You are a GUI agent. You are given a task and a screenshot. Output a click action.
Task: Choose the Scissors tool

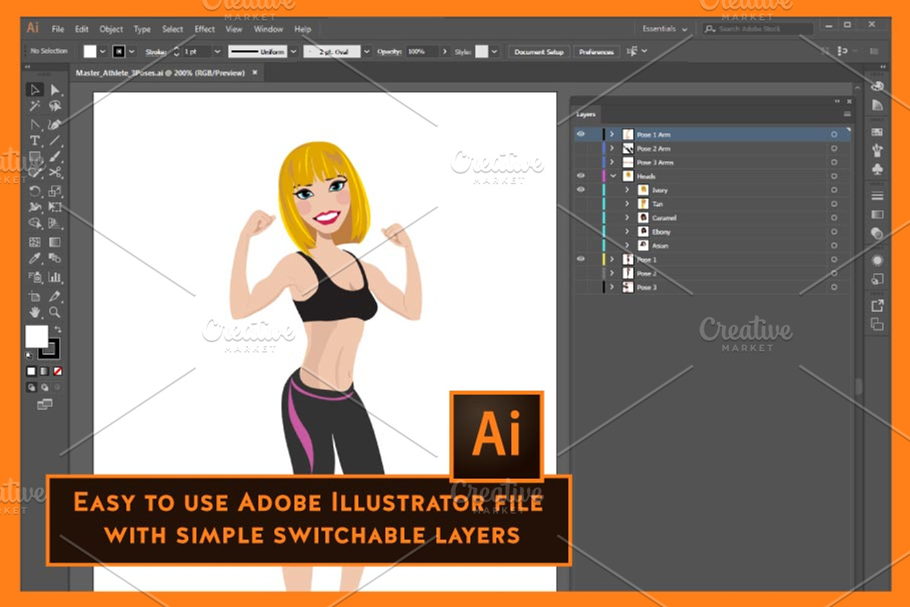[55, 174]
